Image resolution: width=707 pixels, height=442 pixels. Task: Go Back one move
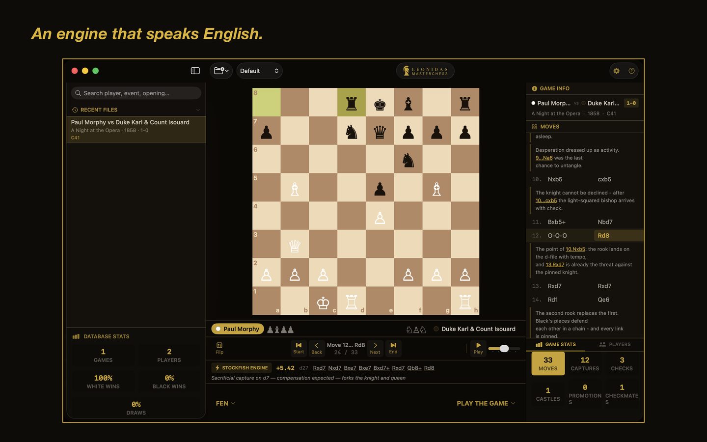pos(317,348)
